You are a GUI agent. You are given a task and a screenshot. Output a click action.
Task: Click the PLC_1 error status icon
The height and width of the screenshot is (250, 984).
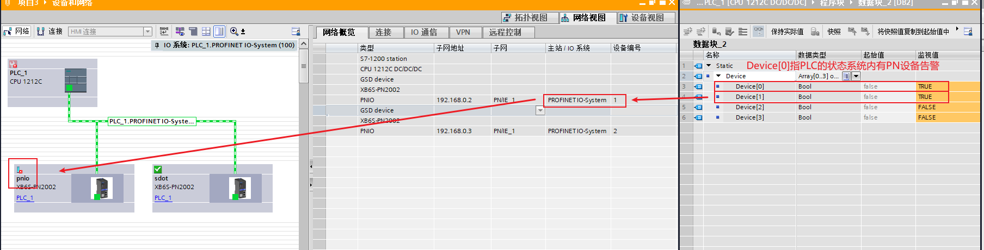coord(13,64)
